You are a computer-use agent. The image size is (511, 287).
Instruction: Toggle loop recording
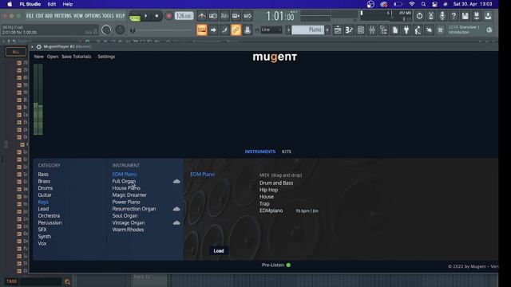pos(248,16)
